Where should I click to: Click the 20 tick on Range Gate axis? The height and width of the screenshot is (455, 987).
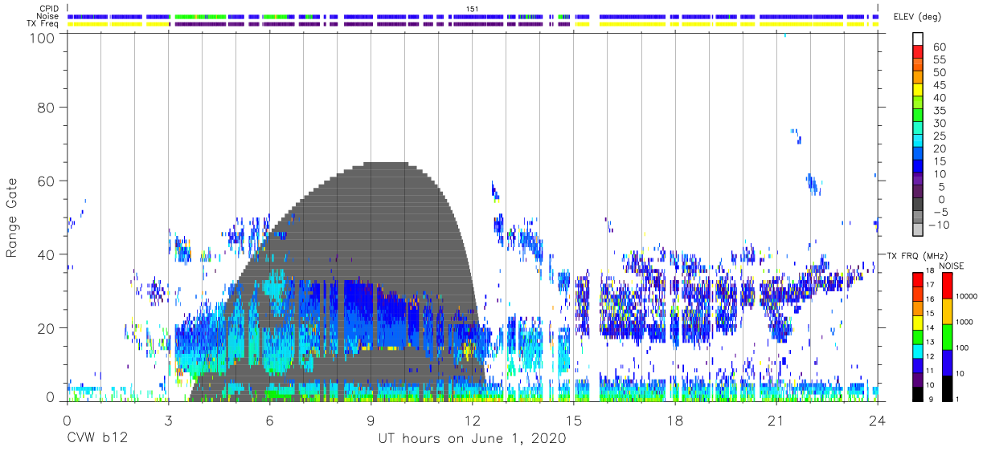point(47,328)
